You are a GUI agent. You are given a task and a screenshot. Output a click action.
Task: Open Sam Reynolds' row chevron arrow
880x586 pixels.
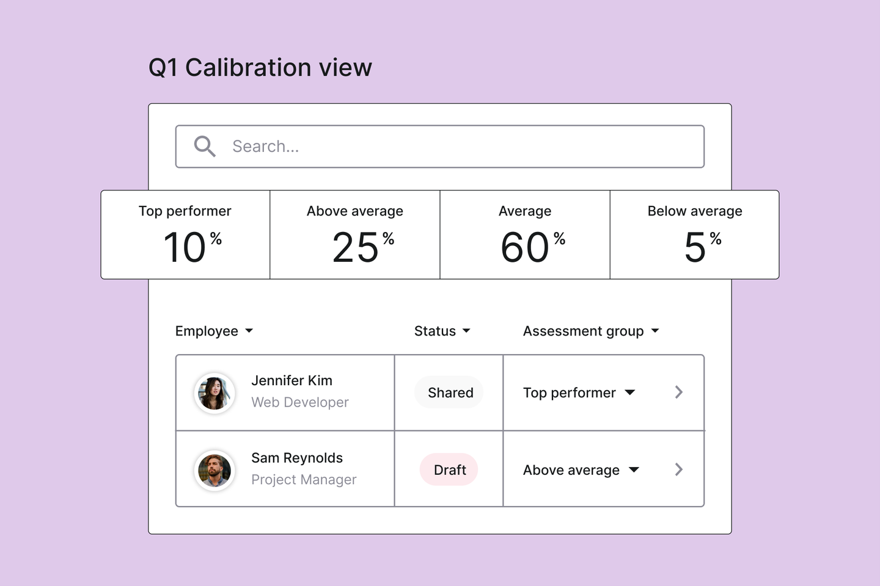[x=678, y=469]
